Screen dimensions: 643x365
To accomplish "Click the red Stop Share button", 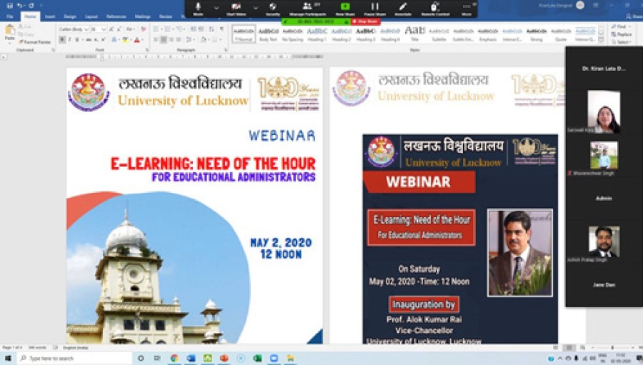I will (x=365, y=21).
